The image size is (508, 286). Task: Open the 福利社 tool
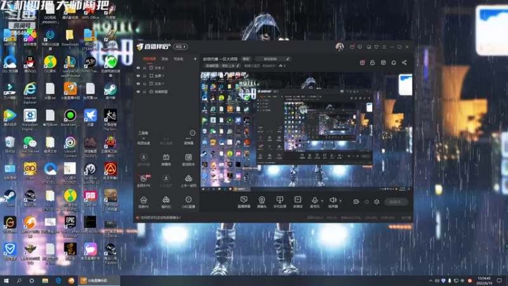click(x=166, y=202)
